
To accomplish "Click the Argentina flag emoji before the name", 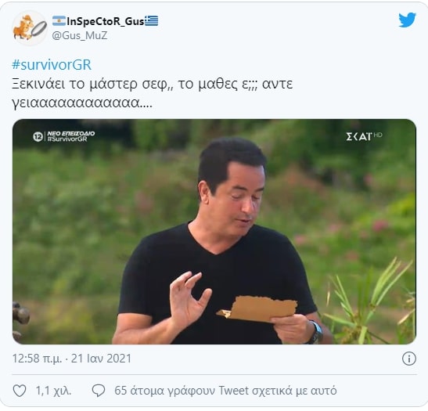I will 59,21.
